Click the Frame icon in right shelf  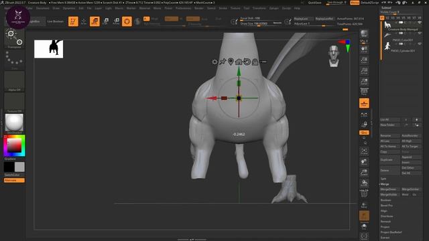(364, 151)
